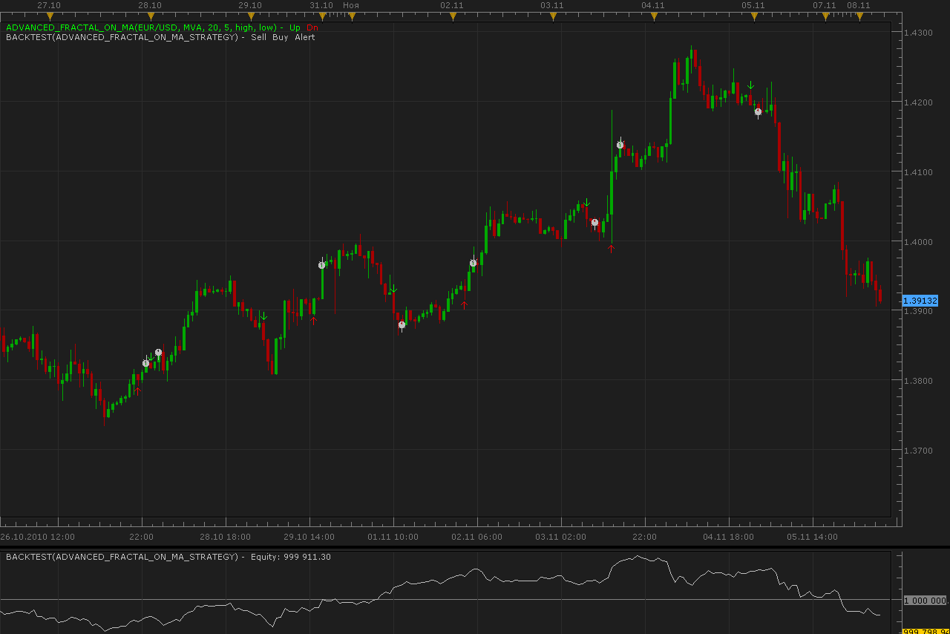Click the trade marker circle near the 1.4200 level
The width and height of the screenshot is (950, 634).
point(758,111)
